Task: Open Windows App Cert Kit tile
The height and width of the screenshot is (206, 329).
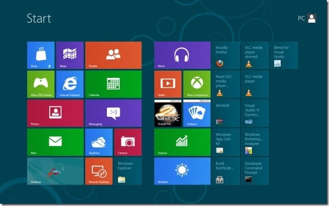Action: click(226, 142)
